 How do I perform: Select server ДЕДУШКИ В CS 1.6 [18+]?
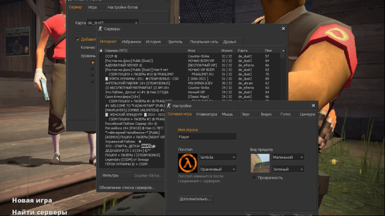click(132, 150)
